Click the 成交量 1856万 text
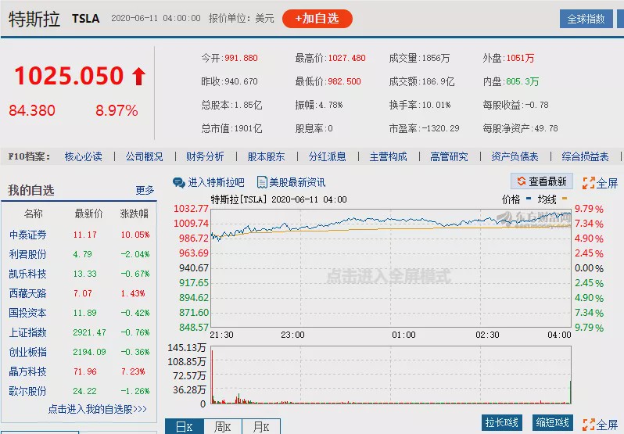This screenshot has height=434, width=624. pos(419,58)
